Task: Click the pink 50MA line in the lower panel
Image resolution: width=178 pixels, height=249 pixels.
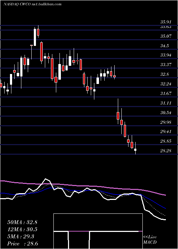Action: click(x=83, y=186)
